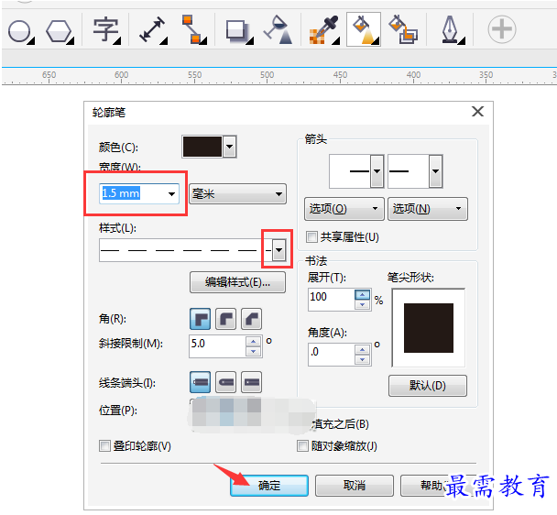Click the 斜接限制 field showing 5.0

217,346
